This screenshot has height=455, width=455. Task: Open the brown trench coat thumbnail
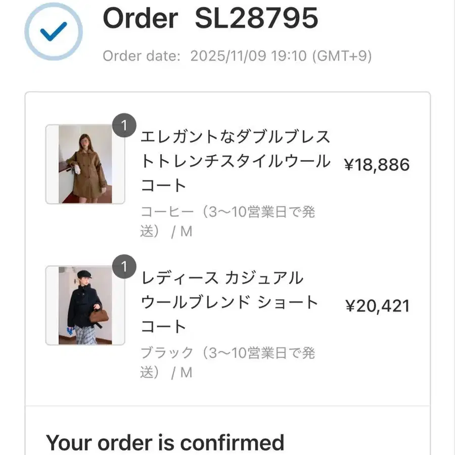point(85,164)
